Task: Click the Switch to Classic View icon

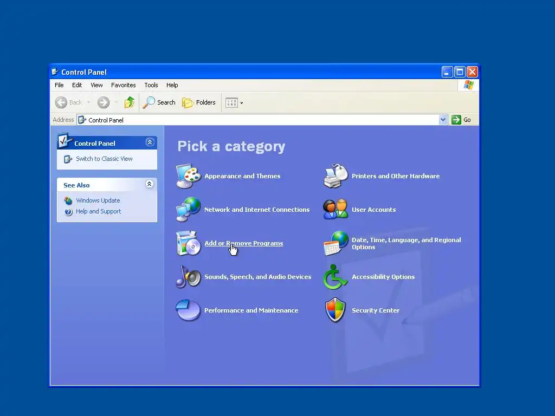Action: coord(68,159)
